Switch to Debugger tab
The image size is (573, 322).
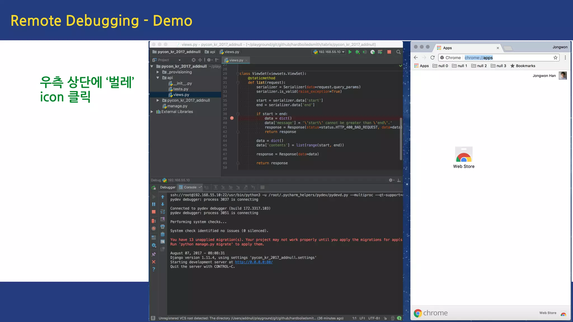[168, 188]
